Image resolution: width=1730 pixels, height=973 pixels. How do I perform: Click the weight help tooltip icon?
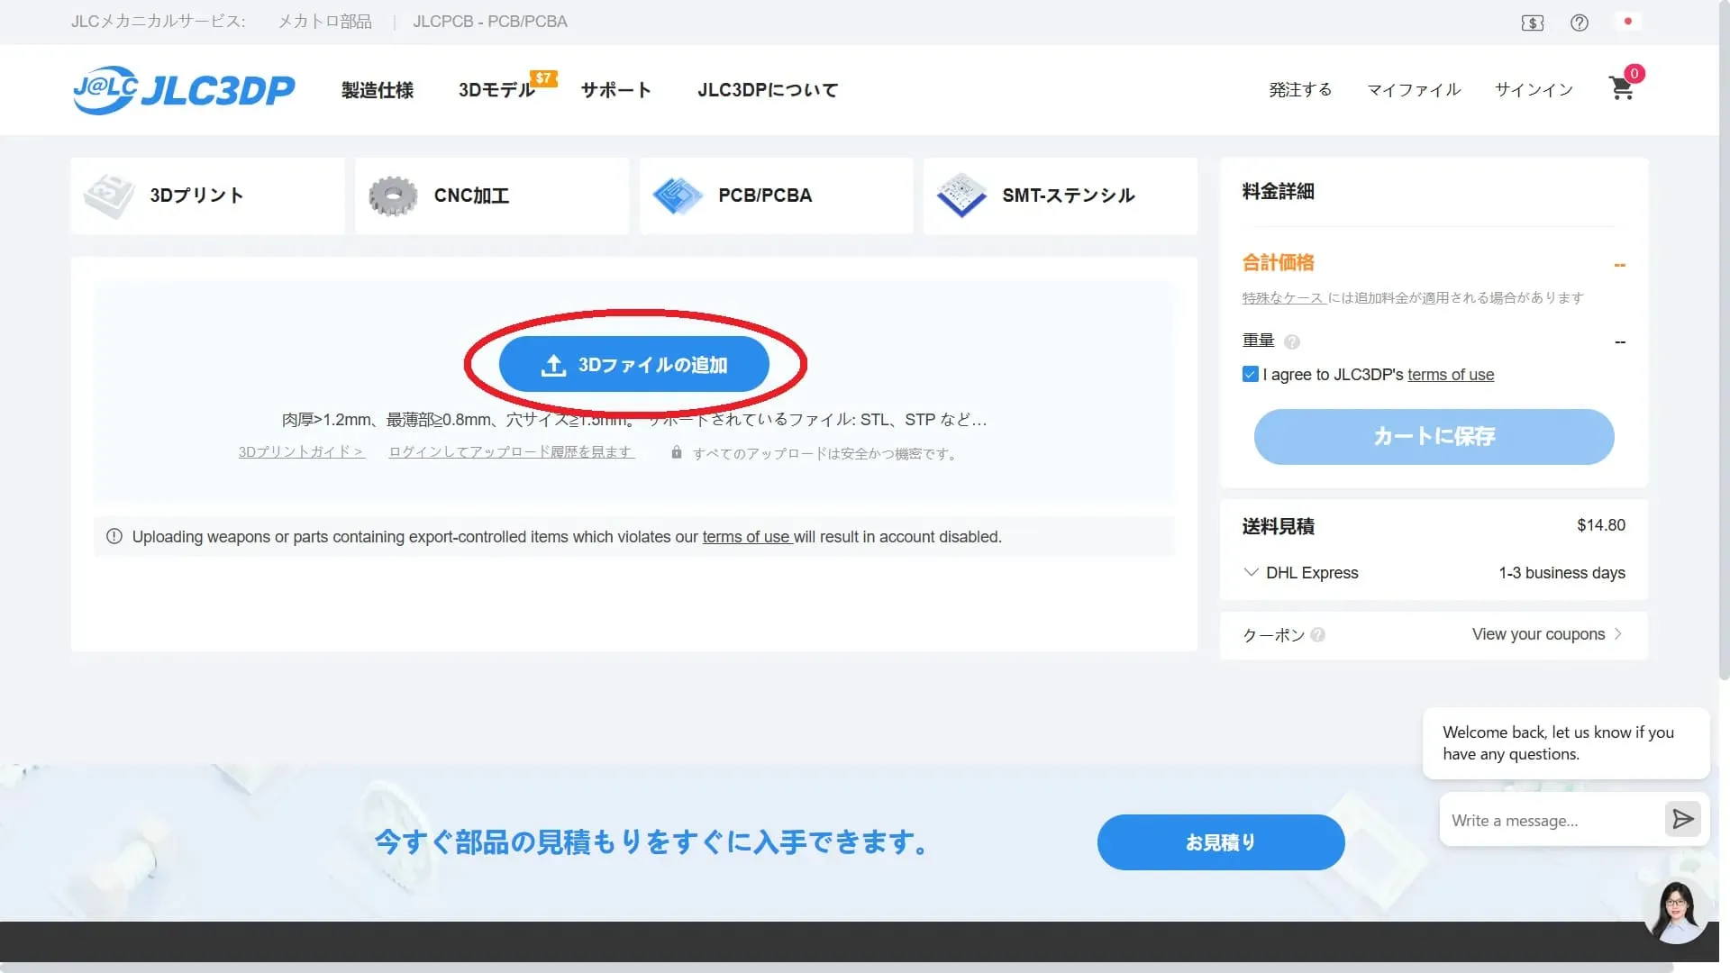click(1292, 341)
